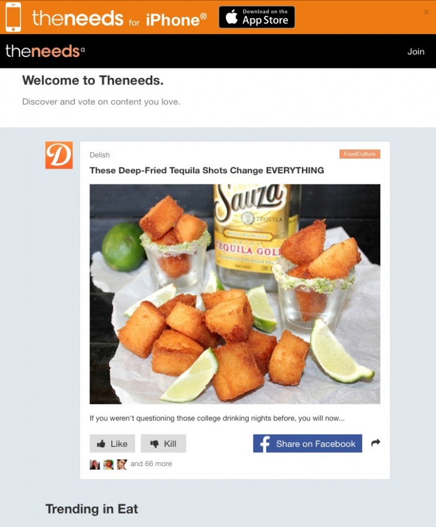Click the theneeds for iPhone banner text

[119, 19]
